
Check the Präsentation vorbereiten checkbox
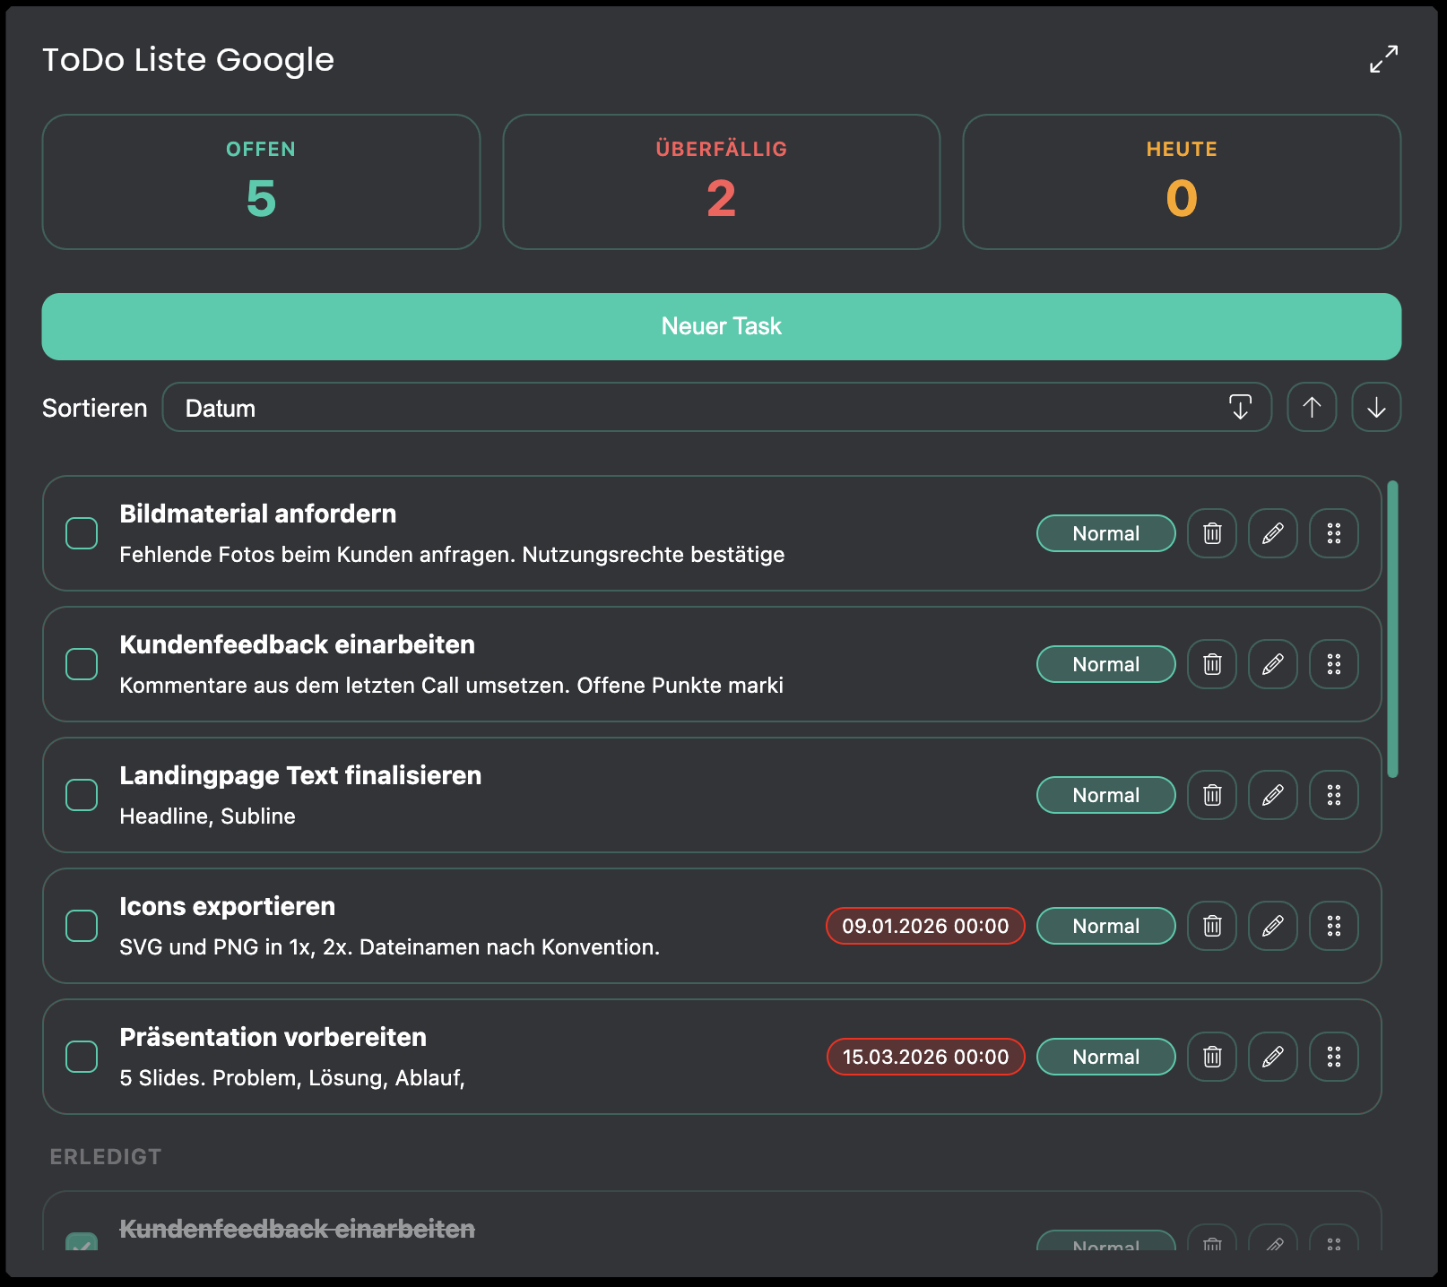point(82,1057)
